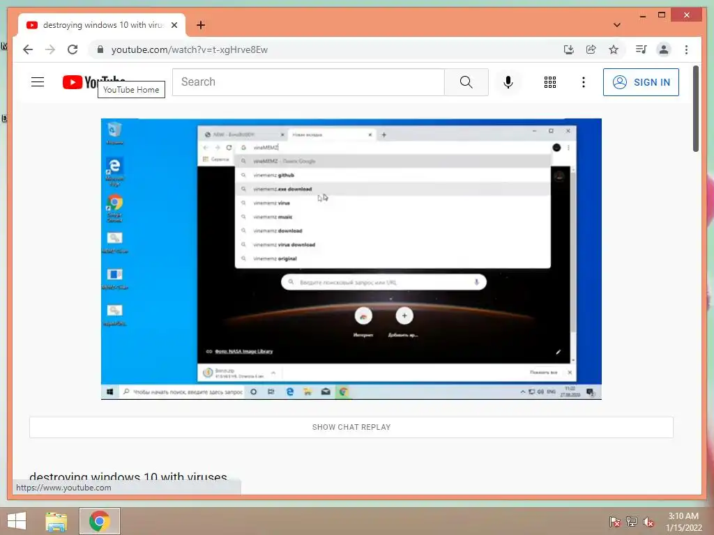Open the media controls icon in Chrome toolbar
714x535 pixels.
pos(641,49)
